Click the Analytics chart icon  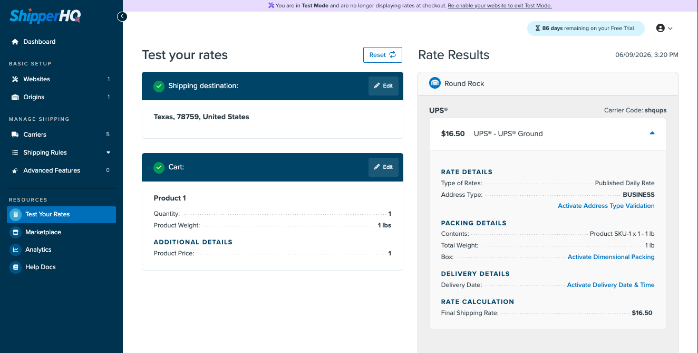pyautogui.click(x=15, y=250)
